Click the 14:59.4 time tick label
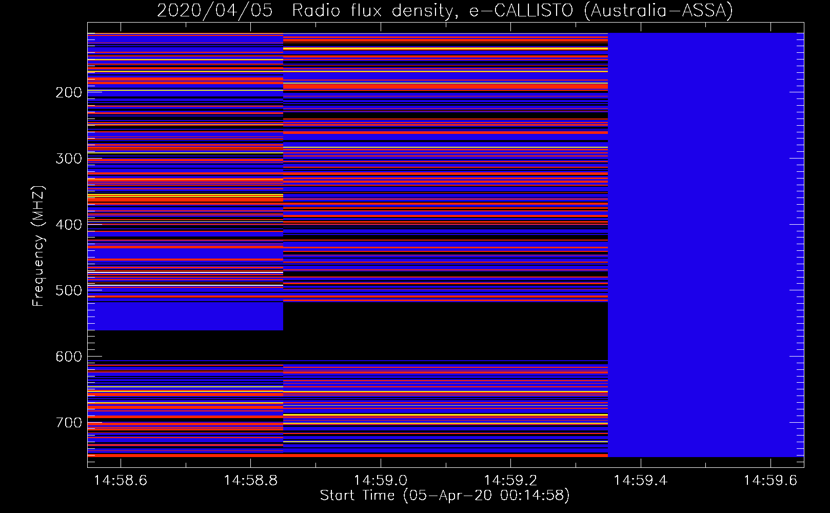The width and height of the screenshot is (830, 513). coord(641,480)
